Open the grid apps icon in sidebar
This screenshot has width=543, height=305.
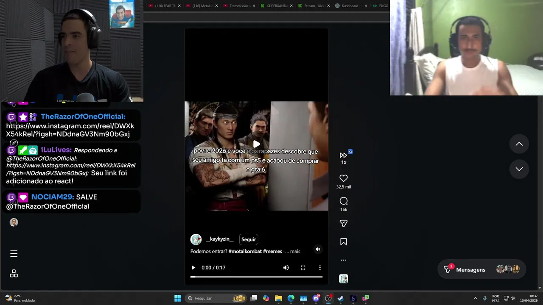coord(14,274)
